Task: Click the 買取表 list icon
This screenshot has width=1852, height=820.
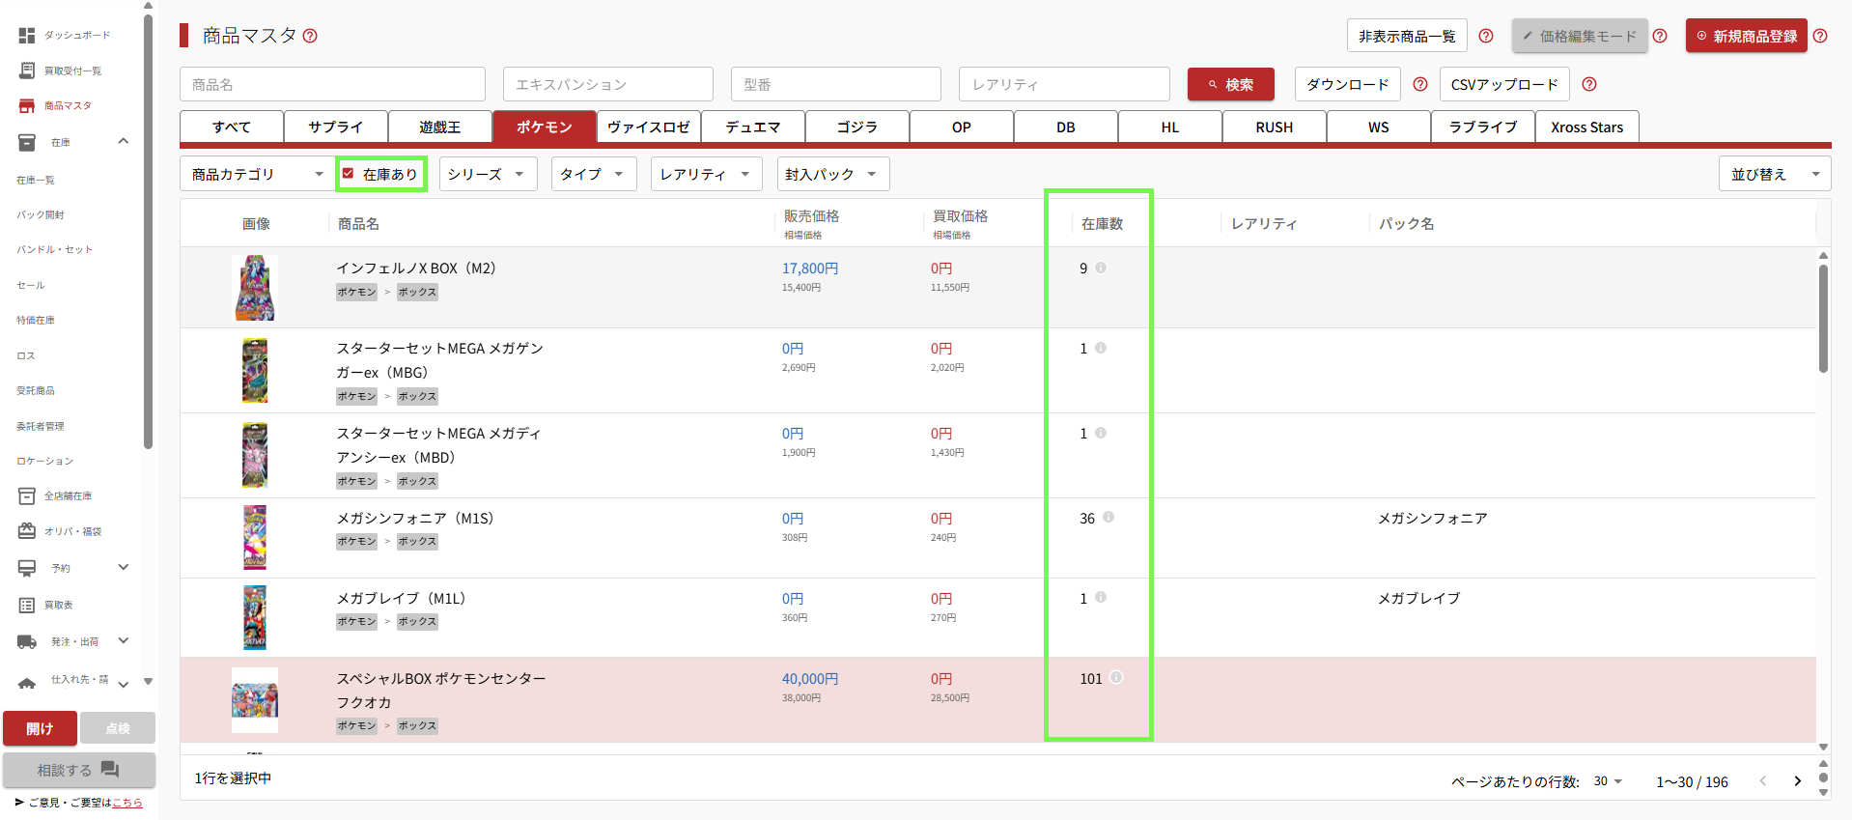Action: pyautogui.click(x=27, y=606)
